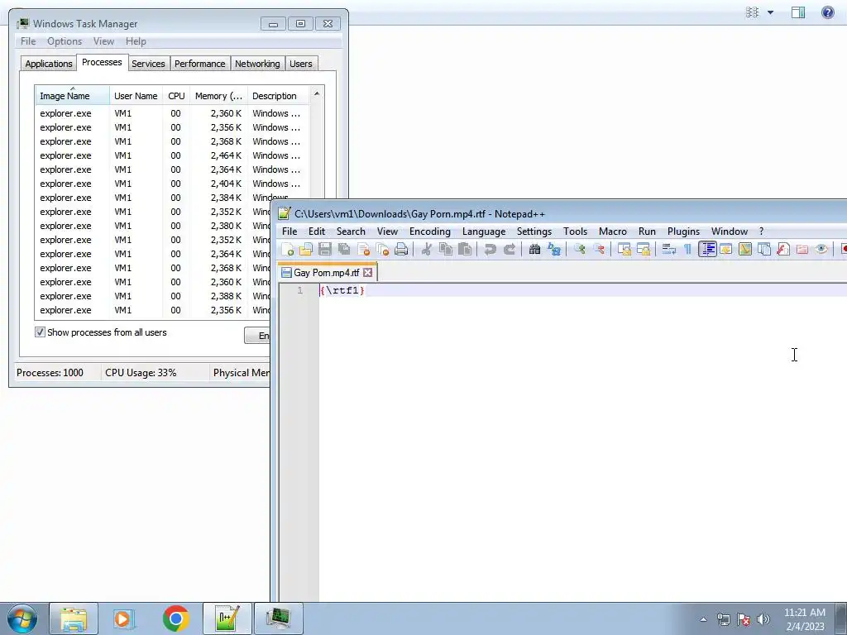This screenshot has height=635, width=847.
Task: Click the Print icon in Notepad++
Action: click(401, 249)
